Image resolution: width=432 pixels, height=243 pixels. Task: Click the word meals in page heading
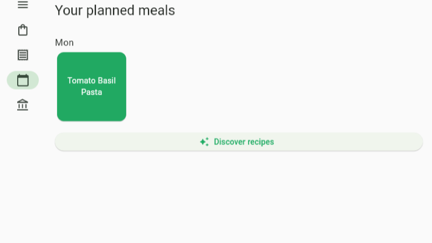click(x=157, y=11)
